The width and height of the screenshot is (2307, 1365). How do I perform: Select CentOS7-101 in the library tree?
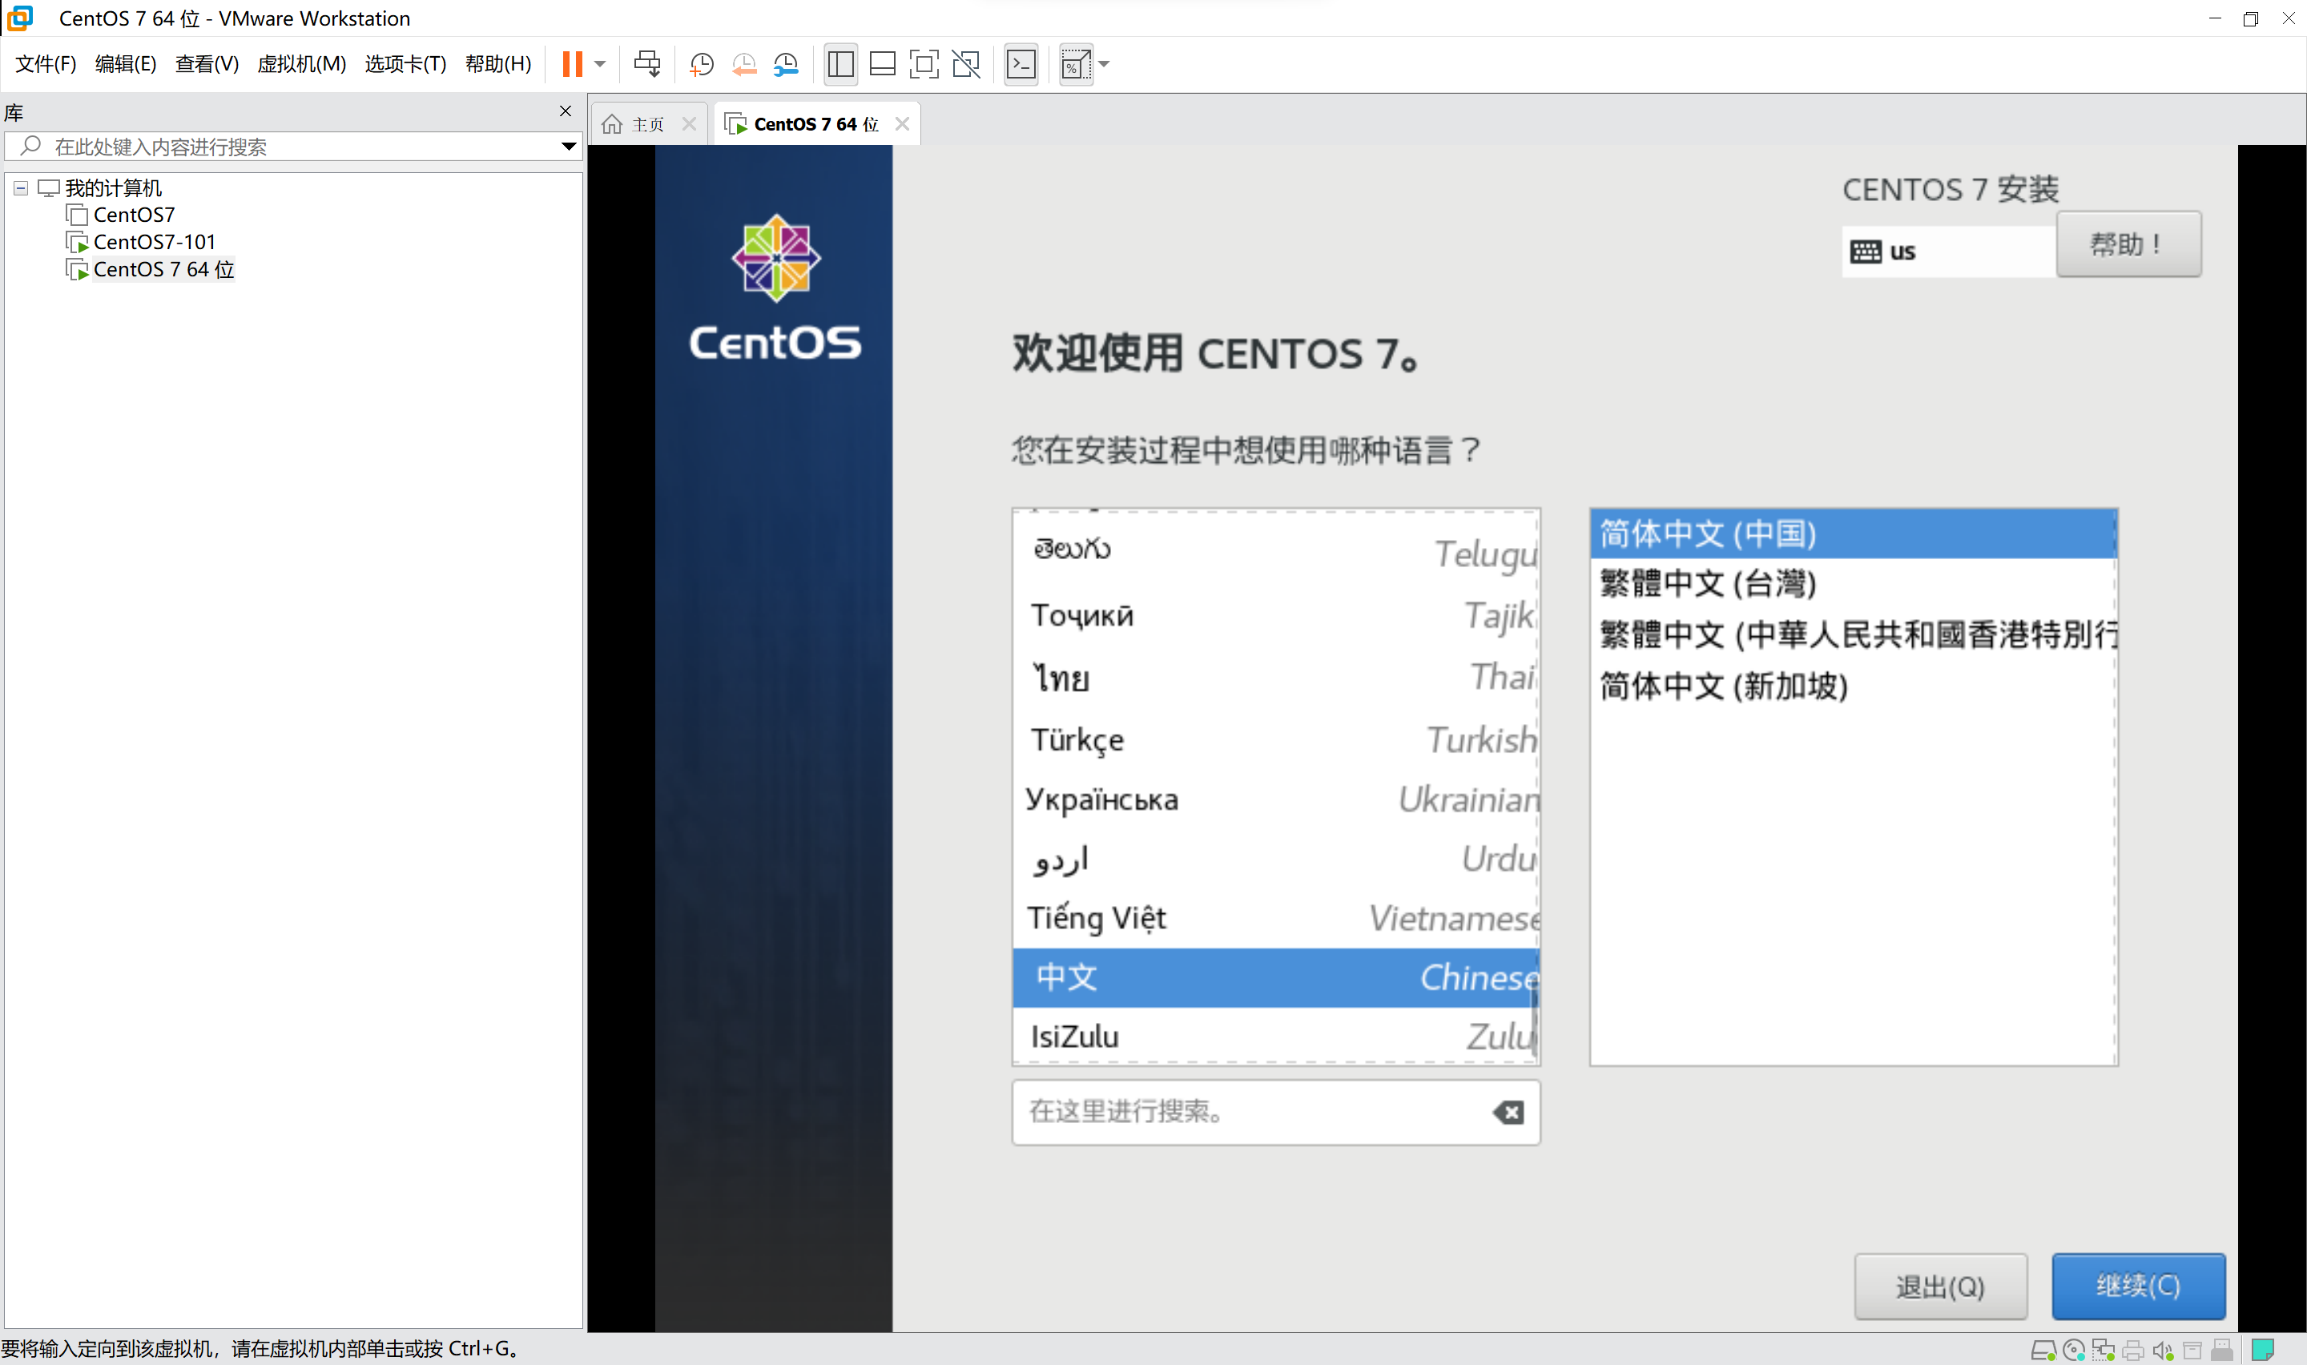[154, 242]
